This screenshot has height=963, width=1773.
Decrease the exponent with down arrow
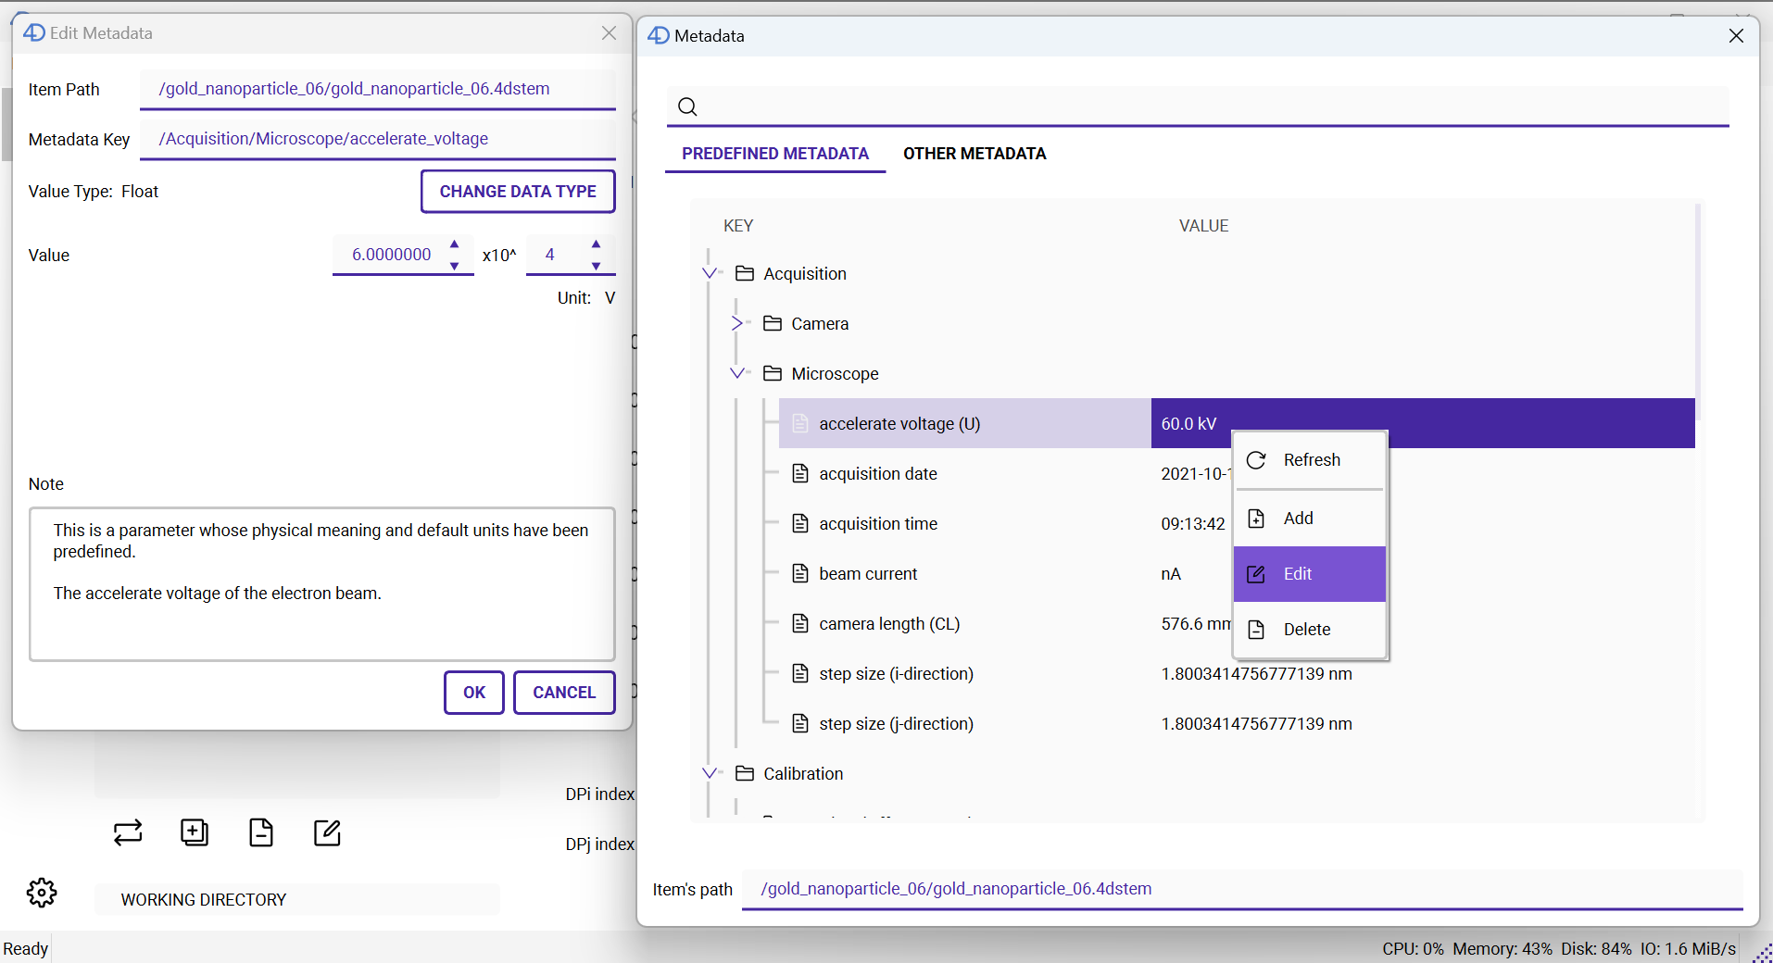[596, 266]
